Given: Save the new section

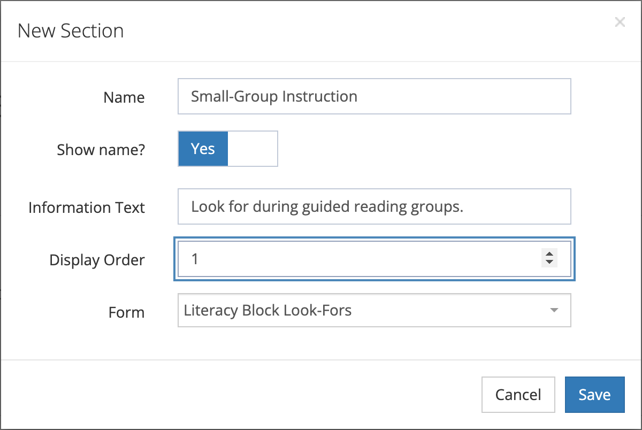Looking at the screenshot, I should pos(594,395).
